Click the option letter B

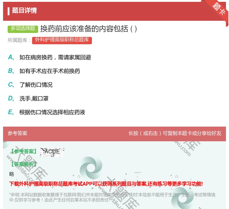(x=10, y=71)
